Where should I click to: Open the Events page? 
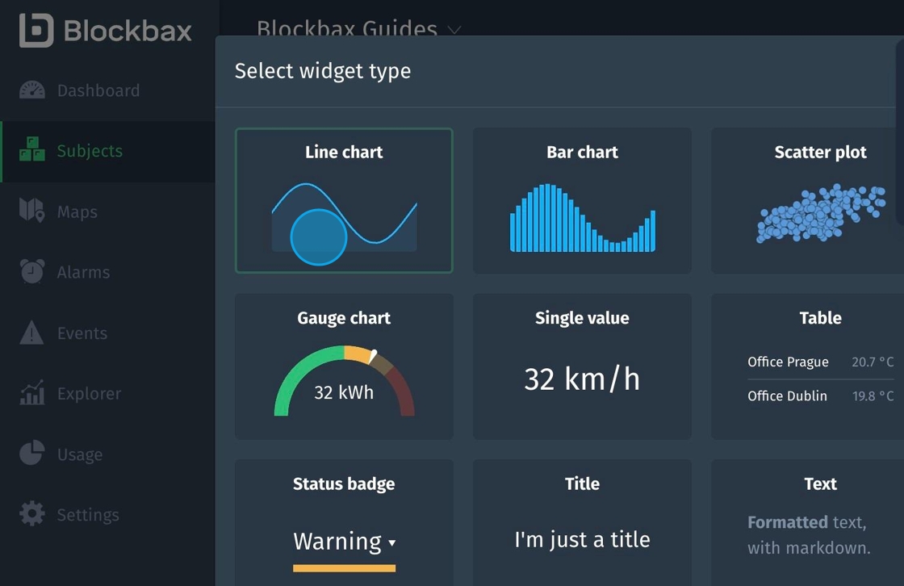107,333
